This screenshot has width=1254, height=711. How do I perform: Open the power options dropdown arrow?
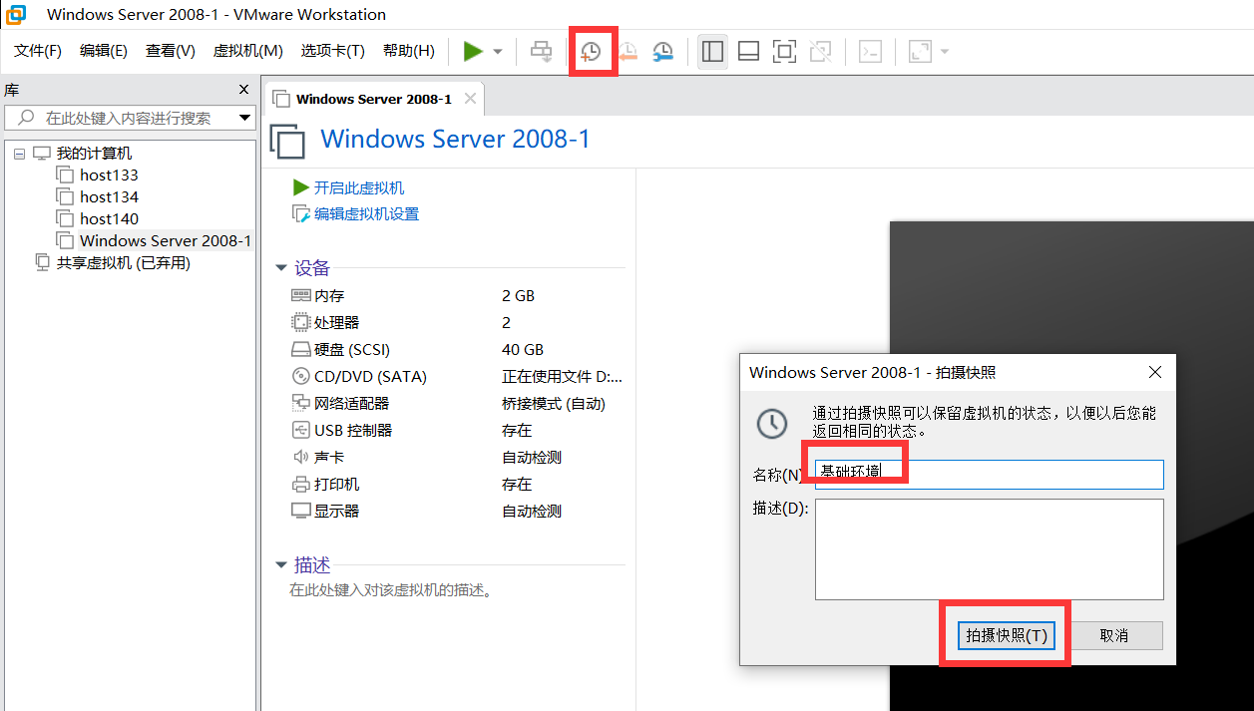pos(498,52)
